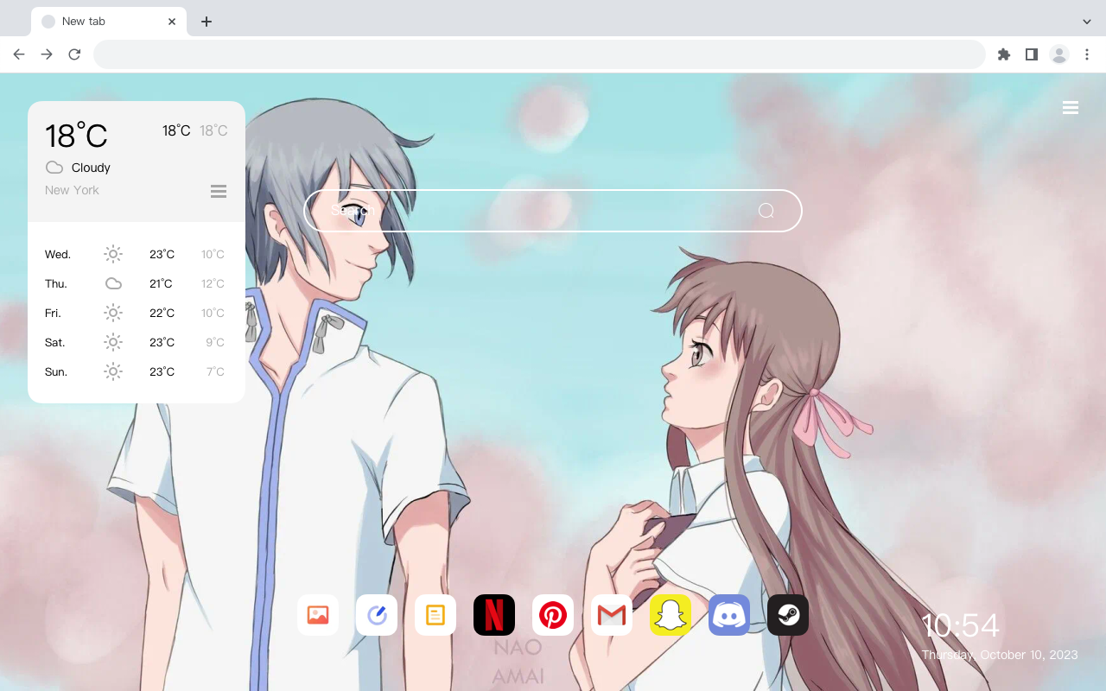Click the Cloudy condition text
This screenshot has width=1106, height=691.
pos(91,168)
